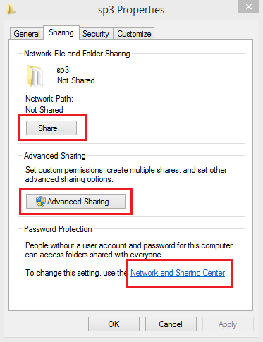Click the sp3 folder icon under Network Sharing
Image resolution: width=263 pixels, height=342 pixels.
(36, 76)
